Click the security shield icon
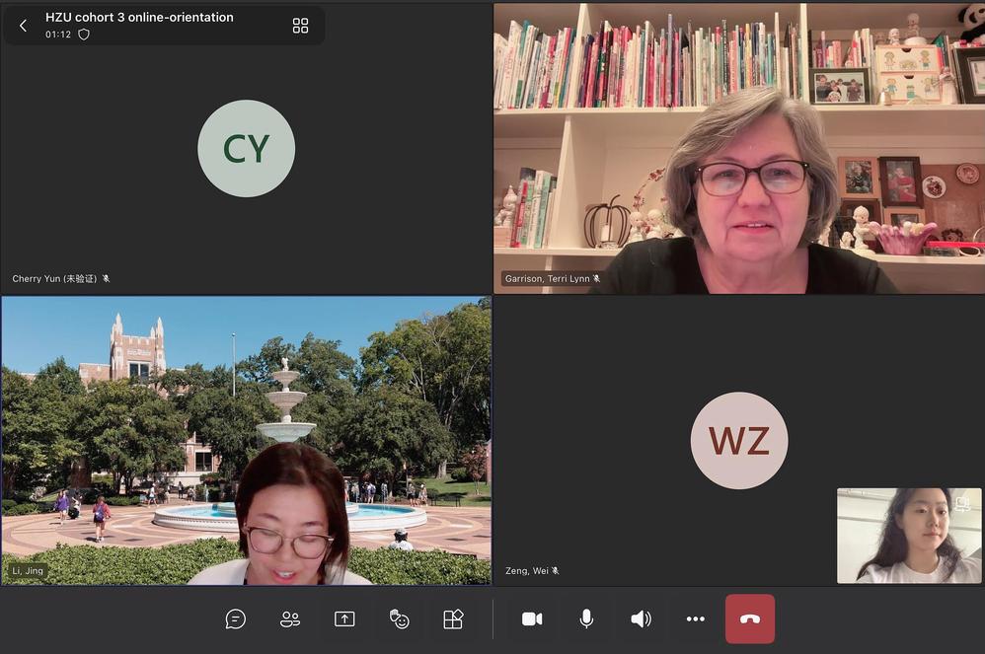The height and width of the screenshot is (654, 985). 84,35
